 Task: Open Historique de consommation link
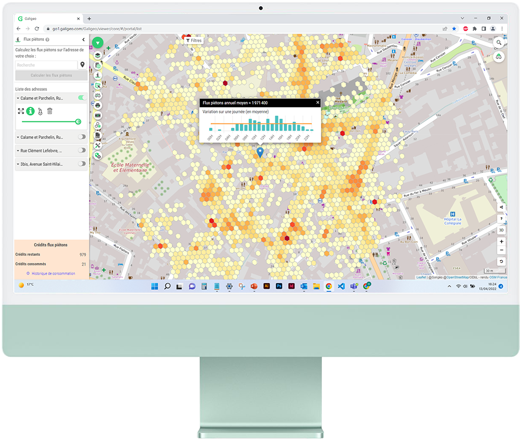53,274
